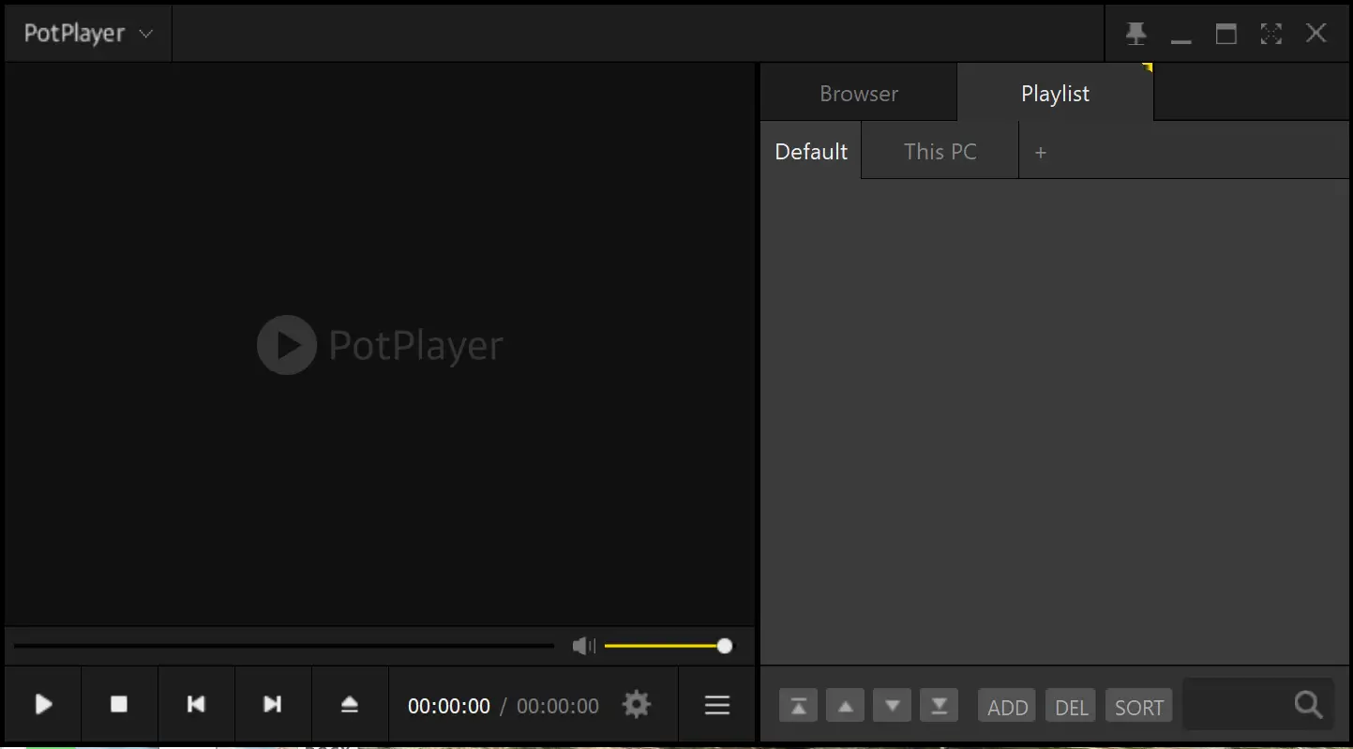1353x749 pixels.
Task: Move selected playlist item up one position
Action: point(845,705)
